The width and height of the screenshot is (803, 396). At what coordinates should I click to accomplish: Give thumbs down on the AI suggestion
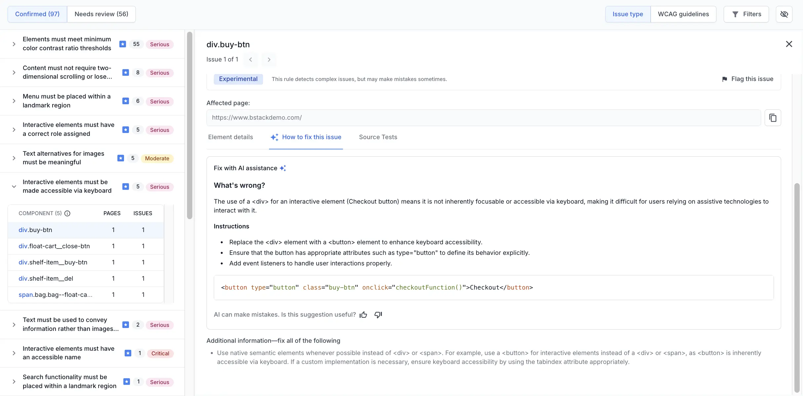coord(378,315)
